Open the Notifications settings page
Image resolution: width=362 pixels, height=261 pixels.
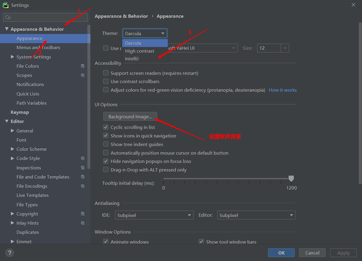30,85
